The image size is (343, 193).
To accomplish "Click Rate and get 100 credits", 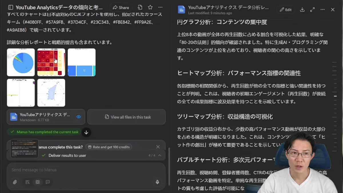I will coord(109,147).
